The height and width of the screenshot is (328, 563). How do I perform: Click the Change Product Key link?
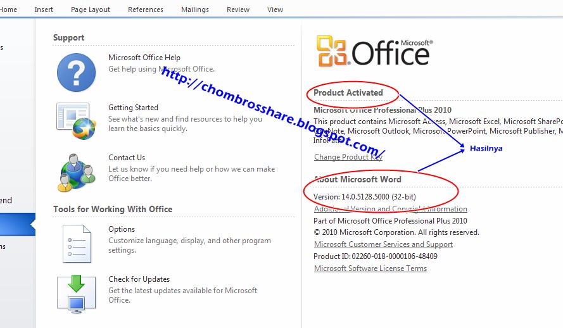pyautogui.click(x=348, y=157)
